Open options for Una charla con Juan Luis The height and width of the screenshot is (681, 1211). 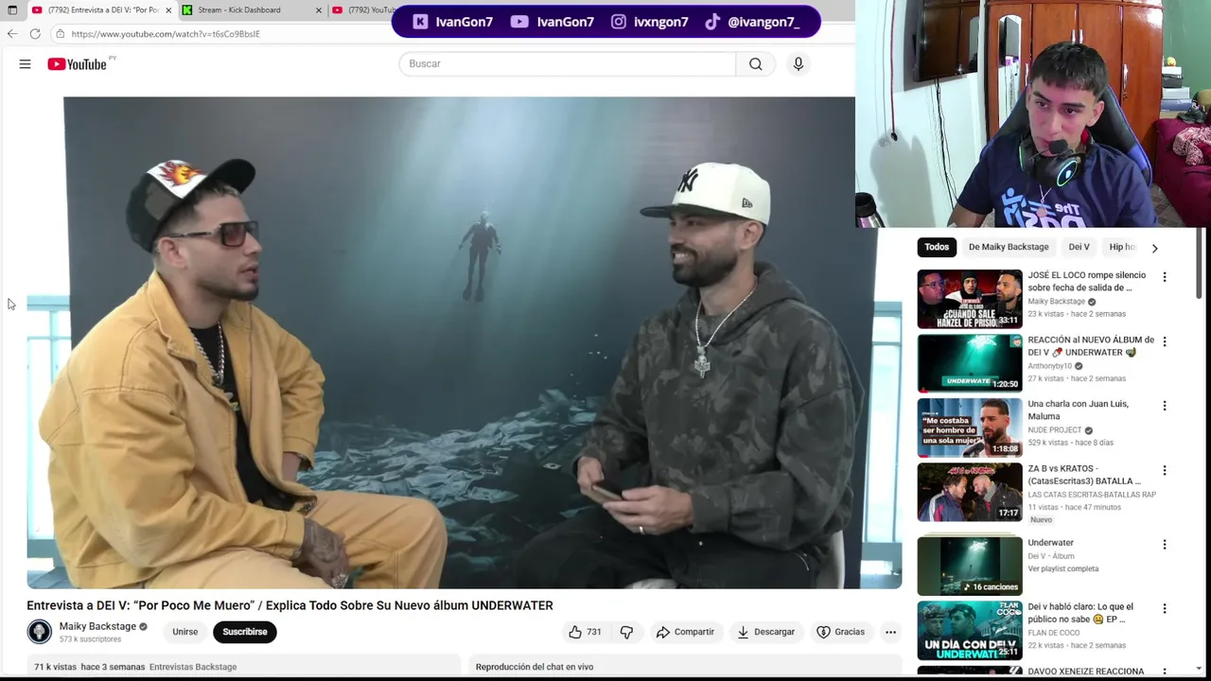tap(1165, 406)
